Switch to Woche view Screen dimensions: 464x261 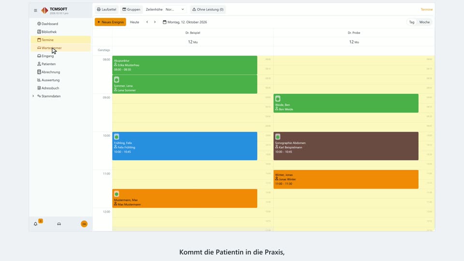point(424,22)
